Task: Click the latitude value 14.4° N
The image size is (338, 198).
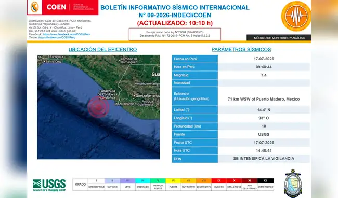Action: [x=264, y=110]
